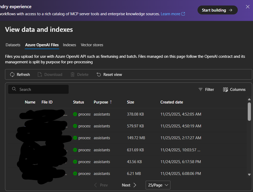Click the Learn more external link icon
Viewport: 253px width, 192px height.
(x=183, y=14)
